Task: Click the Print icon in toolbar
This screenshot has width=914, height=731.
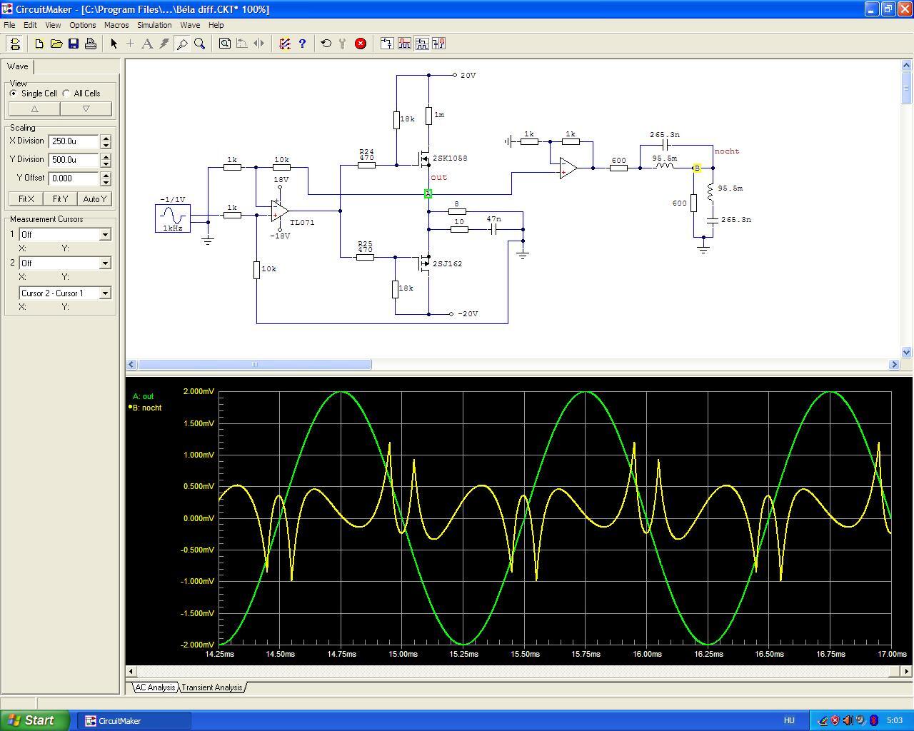Action: tap(91, 44)
